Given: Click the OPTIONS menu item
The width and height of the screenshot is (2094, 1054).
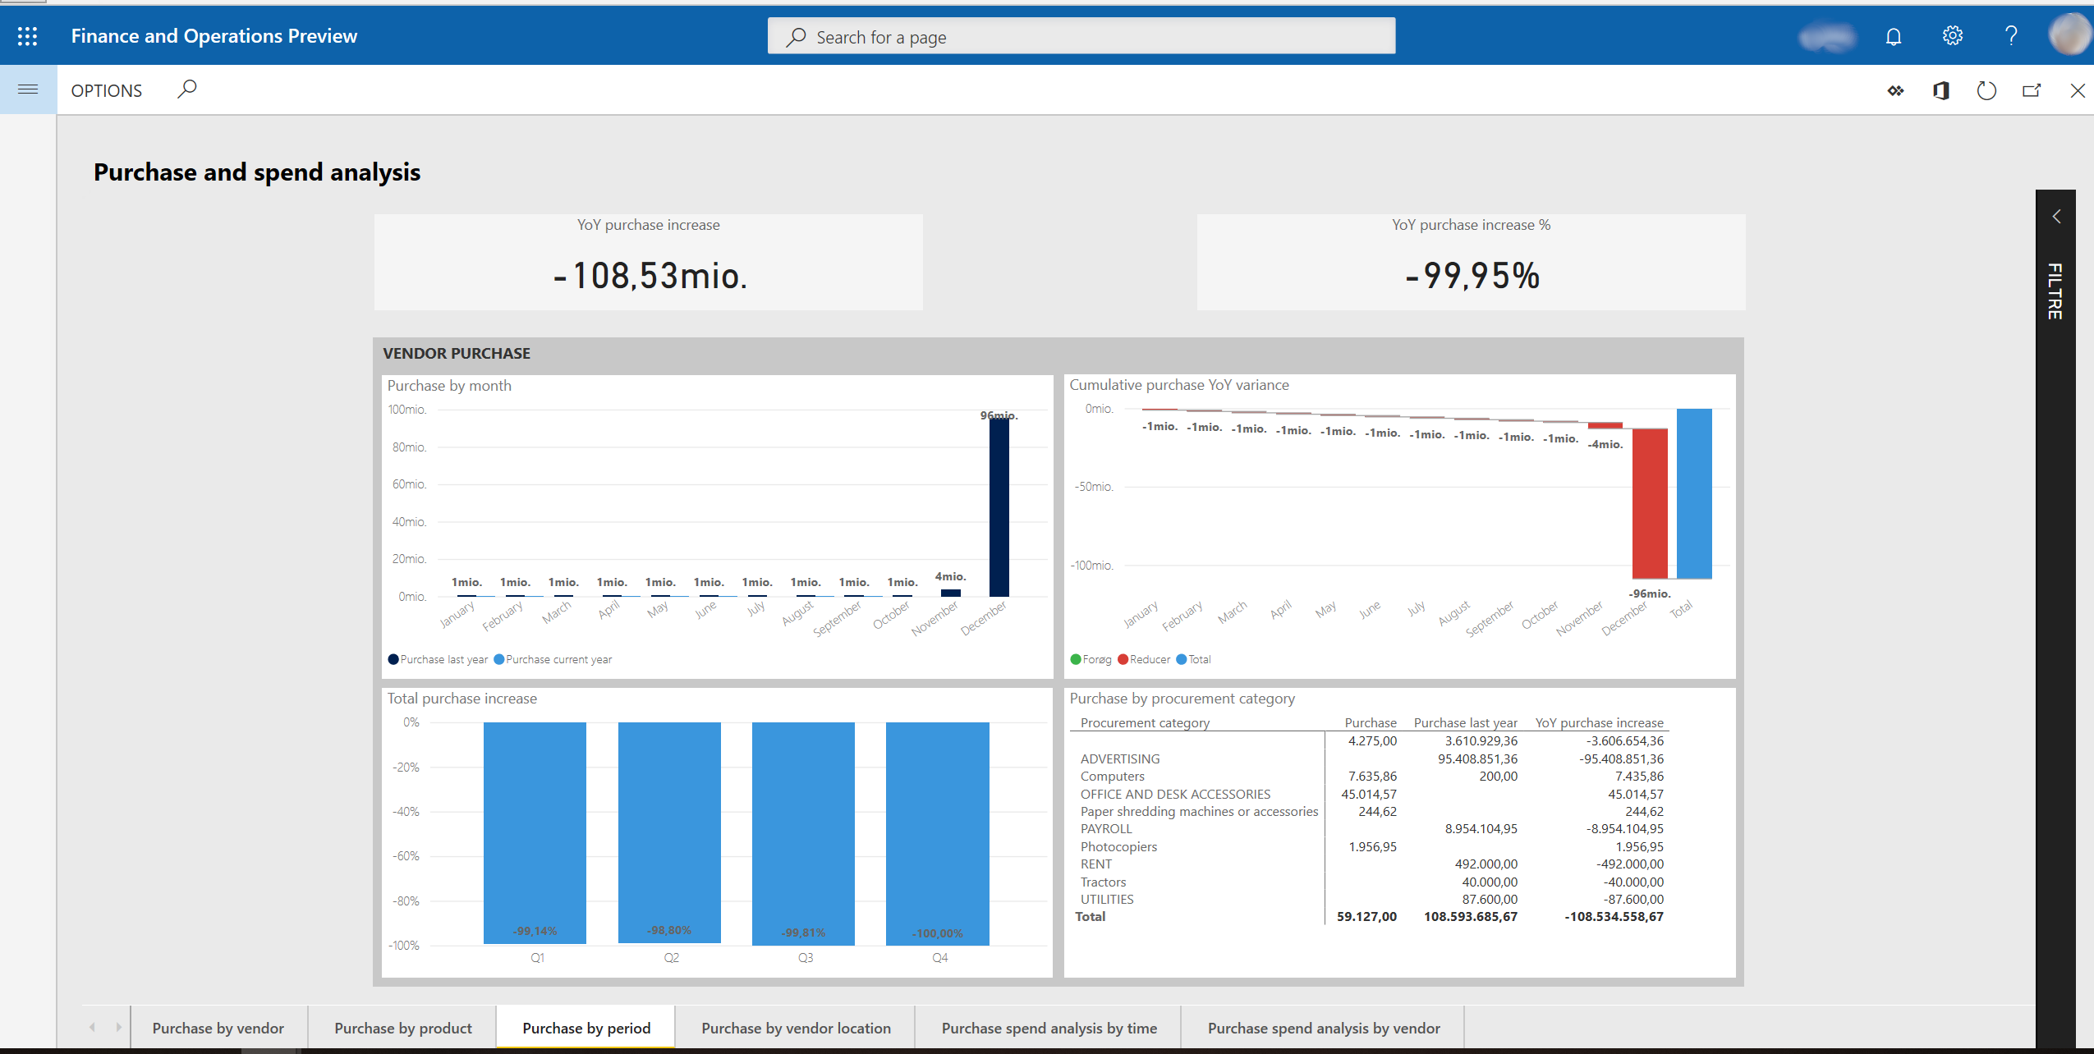Looking at the screenshot, I should click(106, 89).
